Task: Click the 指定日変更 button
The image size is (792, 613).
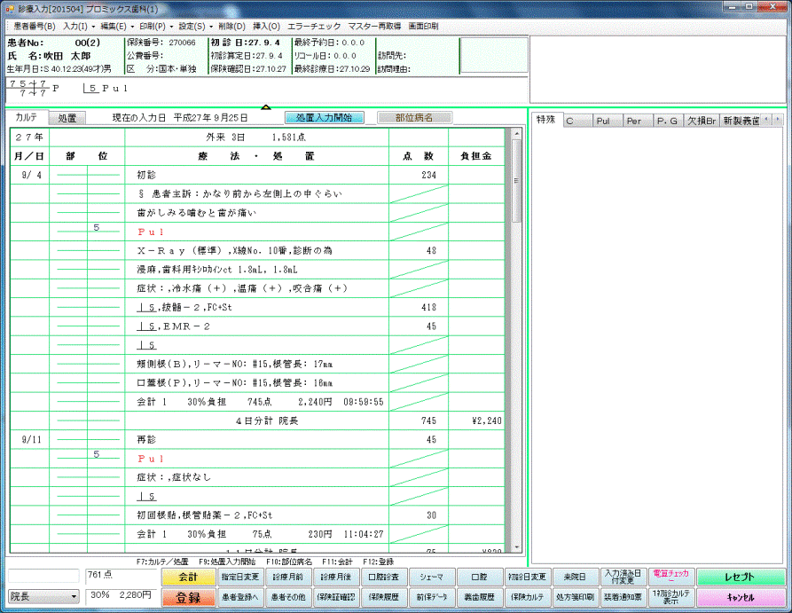Action: pyautogui.click(x=240, y=577)
